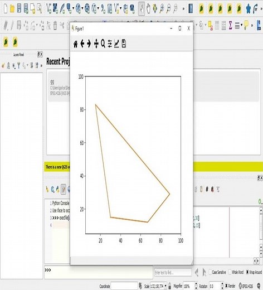The width and height of the screenshot is (263, 290).
Task: Toggle the Wrap Around checkbox
Action: 247,272
